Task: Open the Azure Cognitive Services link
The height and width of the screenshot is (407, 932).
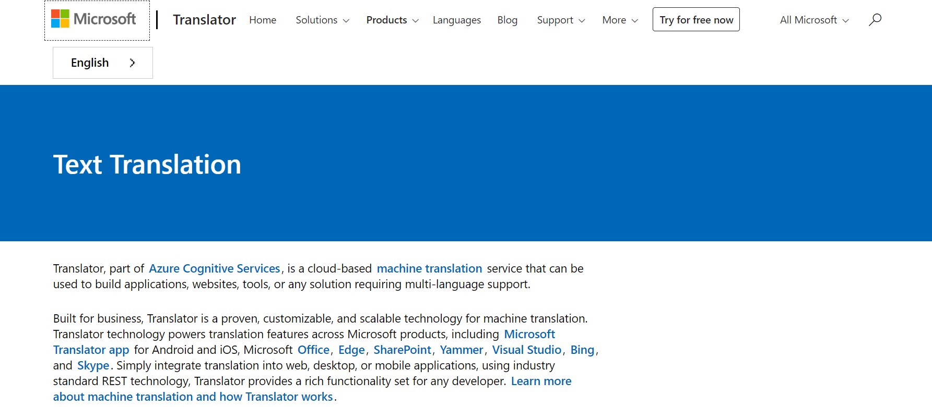Action: click(215, 268)
